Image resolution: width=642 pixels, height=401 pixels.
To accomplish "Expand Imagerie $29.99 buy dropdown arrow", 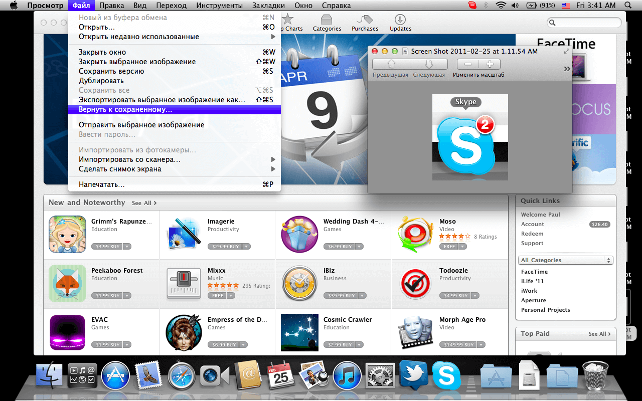I will click(247, 247).
